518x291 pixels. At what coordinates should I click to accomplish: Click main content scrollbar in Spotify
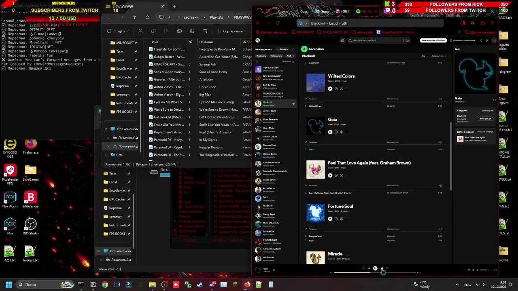(x=451, y=156)
